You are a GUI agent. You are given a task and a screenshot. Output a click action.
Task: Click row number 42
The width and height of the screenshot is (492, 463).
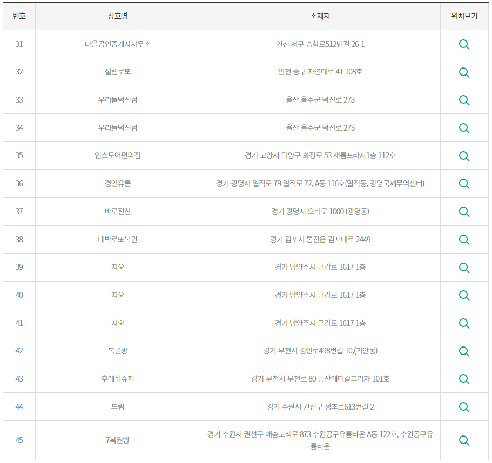[x=19, y=350]
